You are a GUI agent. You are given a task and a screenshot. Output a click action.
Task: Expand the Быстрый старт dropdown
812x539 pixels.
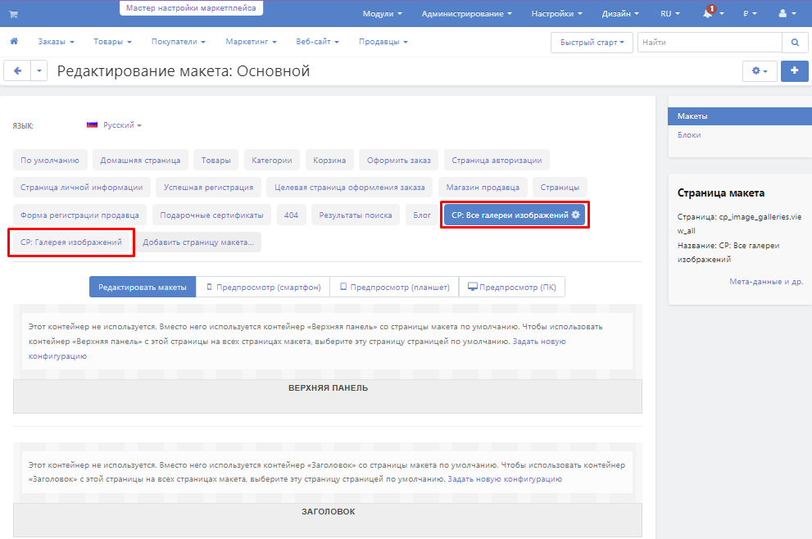pos(592,43)
